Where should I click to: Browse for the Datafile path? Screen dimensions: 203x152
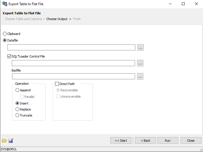[140, 48]
